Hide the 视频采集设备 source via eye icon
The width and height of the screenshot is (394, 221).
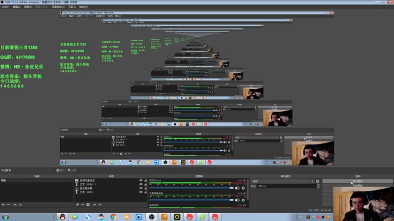[141, 180]
